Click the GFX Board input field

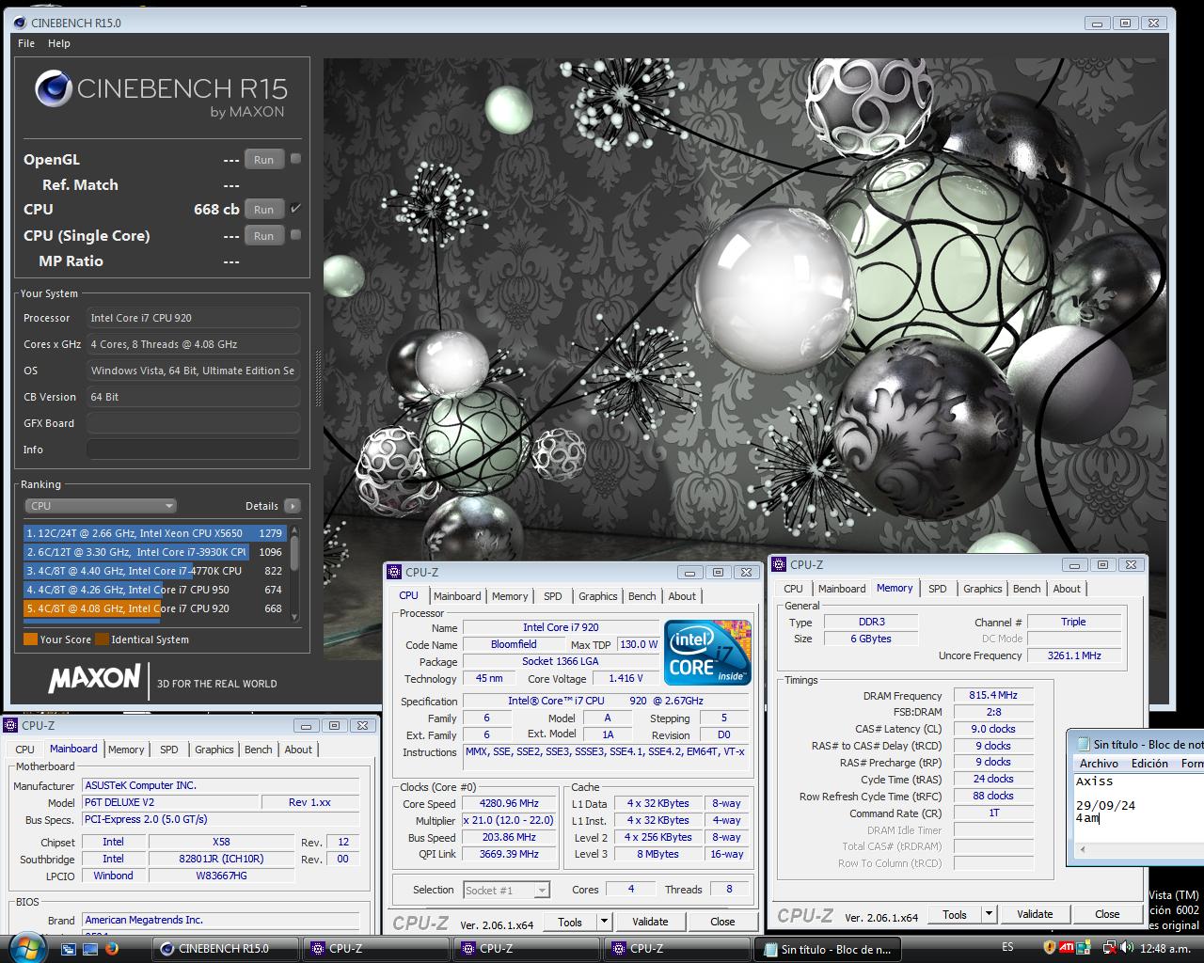coord(193,423)
